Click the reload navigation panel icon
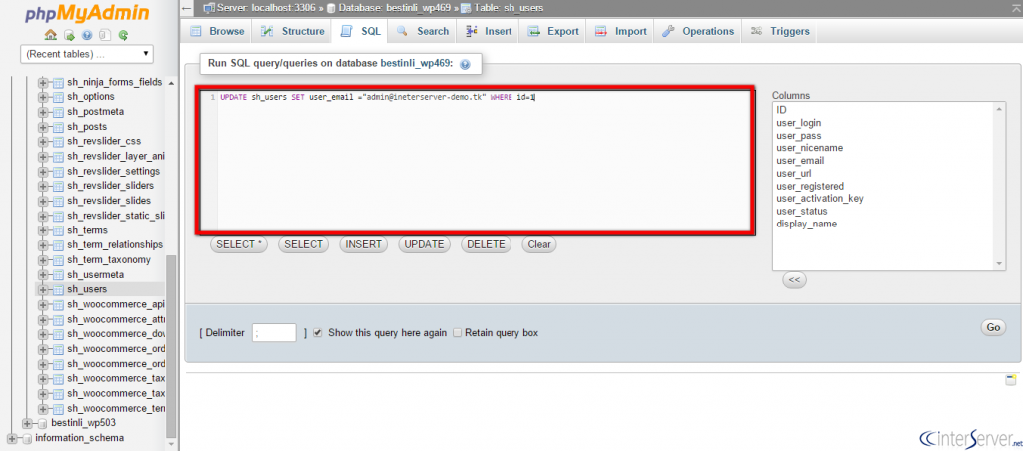 tap(123, 34)
